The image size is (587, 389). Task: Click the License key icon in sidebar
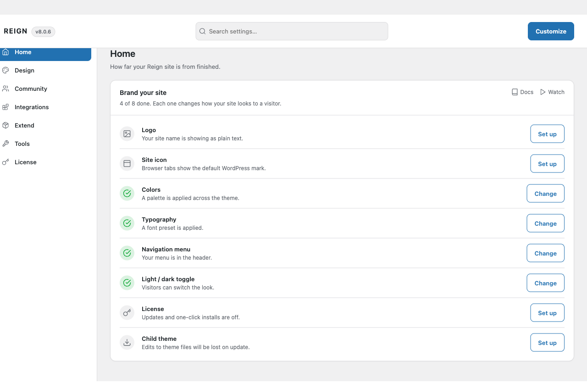point(6,162)
